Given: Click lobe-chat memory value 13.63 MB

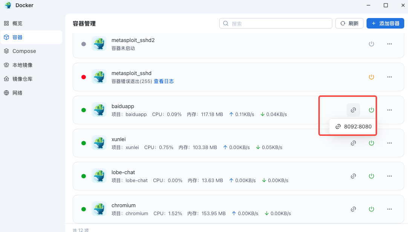Looking at the screenshot, I should (212, 181).
